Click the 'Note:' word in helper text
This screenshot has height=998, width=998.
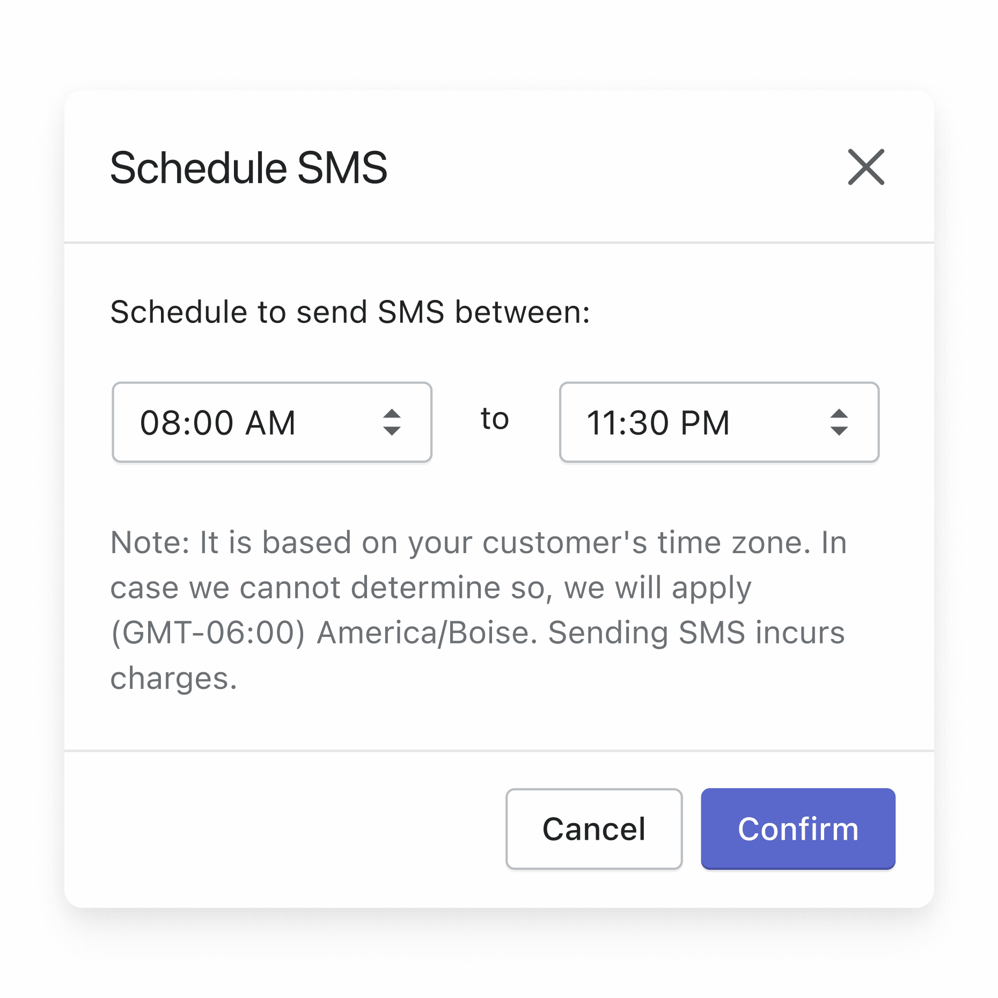[150, 542]
